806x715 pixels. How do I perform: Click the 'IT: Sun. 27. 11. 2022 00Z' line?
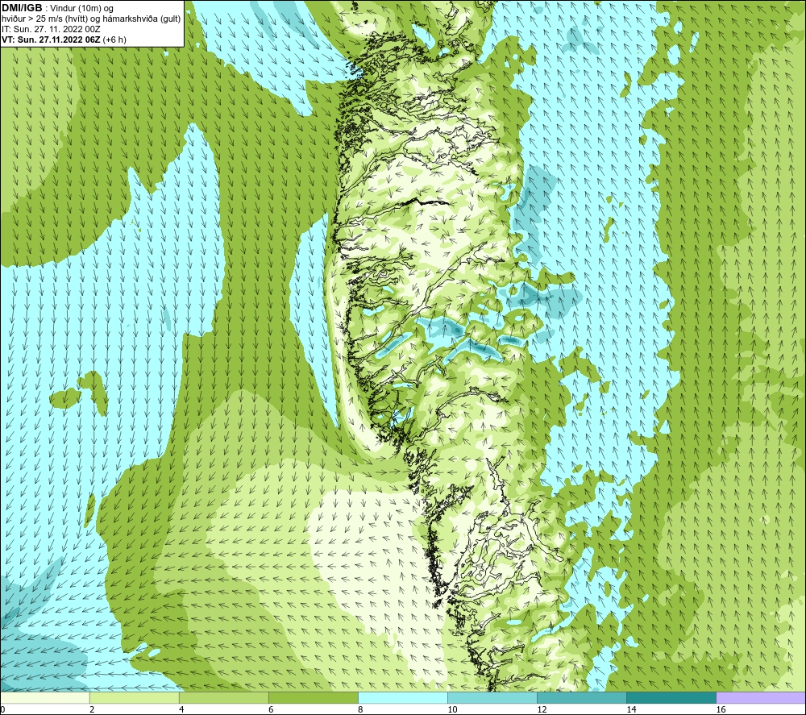coord(51,29)
